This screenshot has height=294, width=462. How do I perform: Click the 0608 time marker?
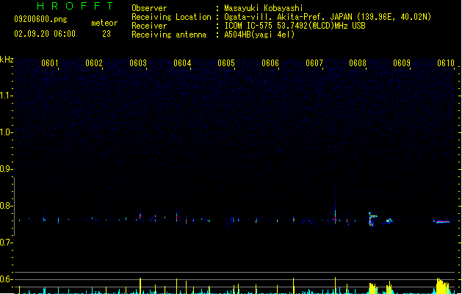[358, 63]
